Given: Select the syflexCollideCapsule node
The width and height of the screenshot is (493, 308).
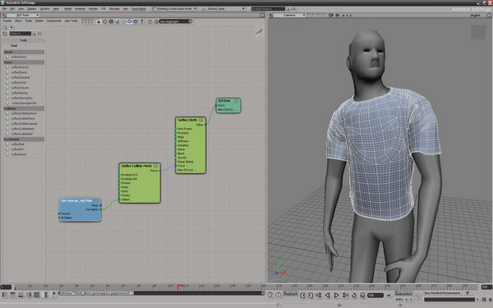Looking at the screenshot, I should 24,123.
